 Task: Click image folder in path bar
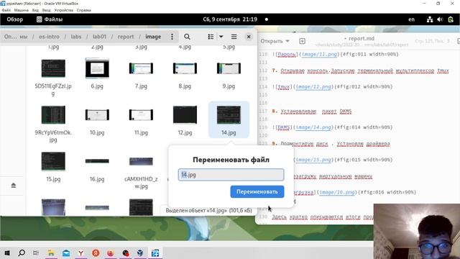153,37
